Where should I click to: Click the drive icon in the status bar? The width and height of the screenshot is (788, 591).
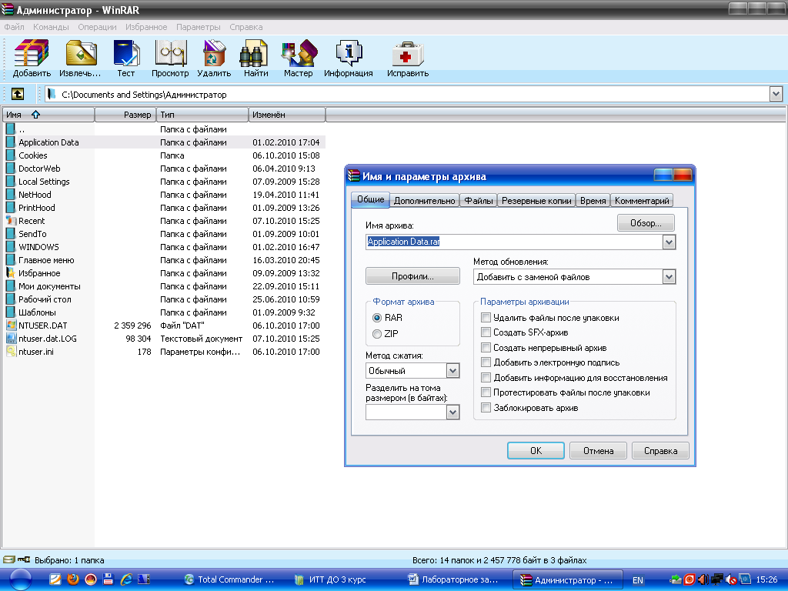[9, 560]
